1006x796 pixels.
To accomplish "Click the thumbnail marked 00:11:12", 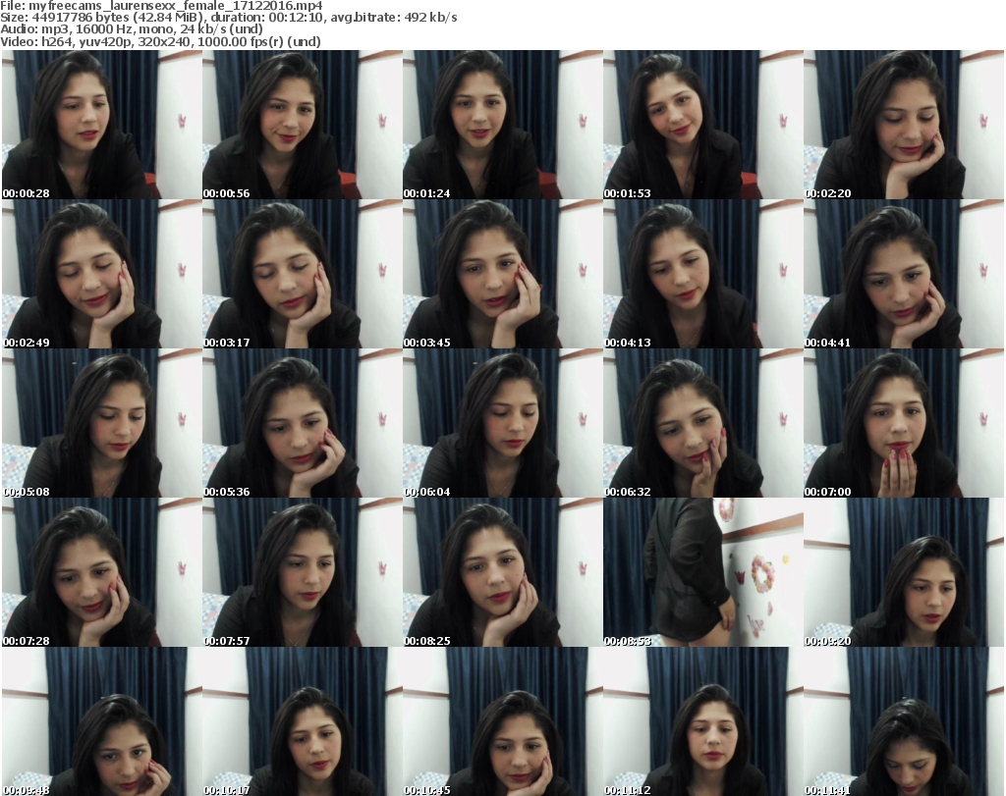I will coord(702,721).
